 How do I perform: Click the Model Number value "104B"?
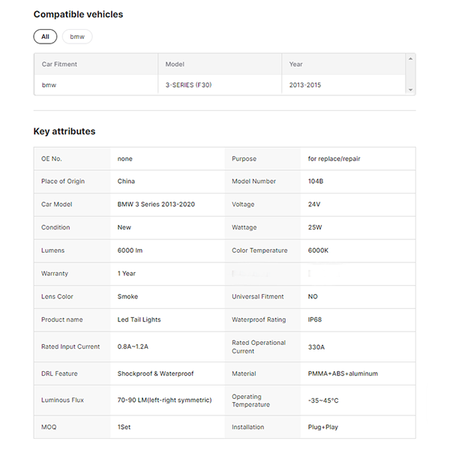tap(316, 181)
